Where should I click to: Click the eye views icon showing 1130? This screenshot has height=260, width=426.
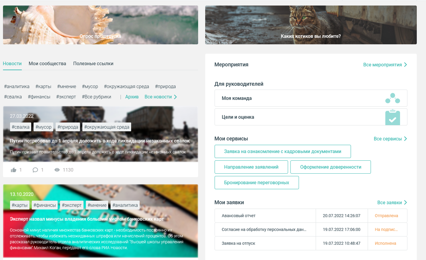pyautogui.click(x=57, y=170)
